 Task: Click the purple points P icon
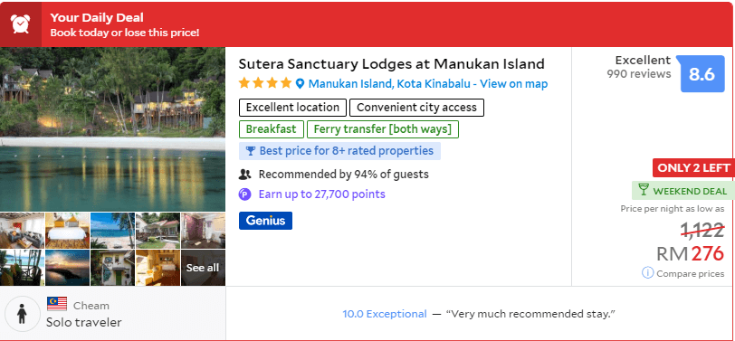[x=244, y=194]
